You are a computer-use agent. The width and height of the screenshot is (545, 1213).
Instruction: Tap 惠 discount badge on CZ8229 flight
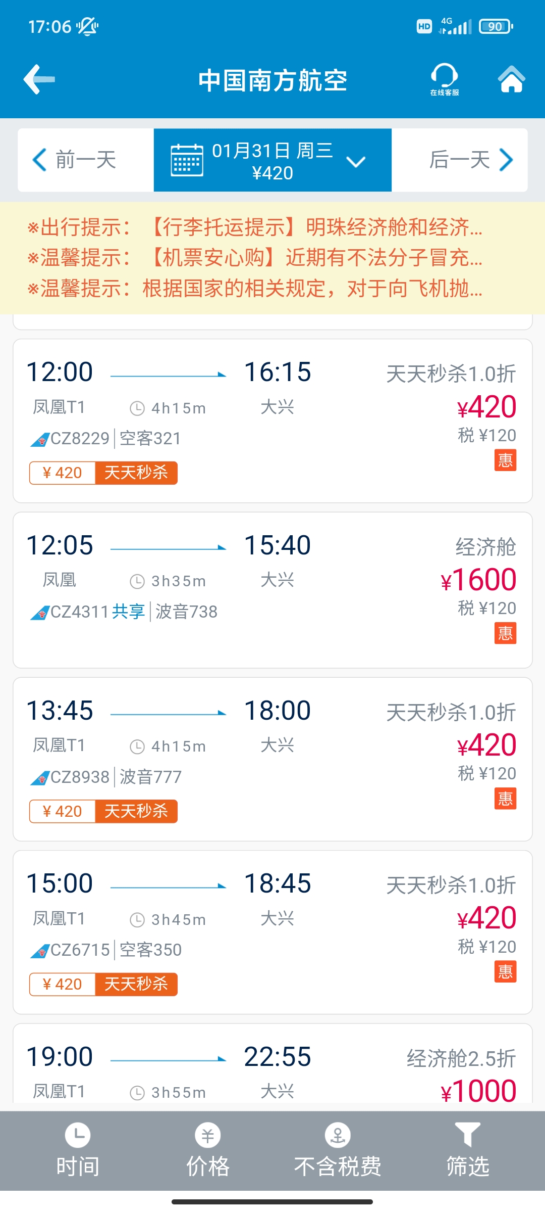point(505,460)
